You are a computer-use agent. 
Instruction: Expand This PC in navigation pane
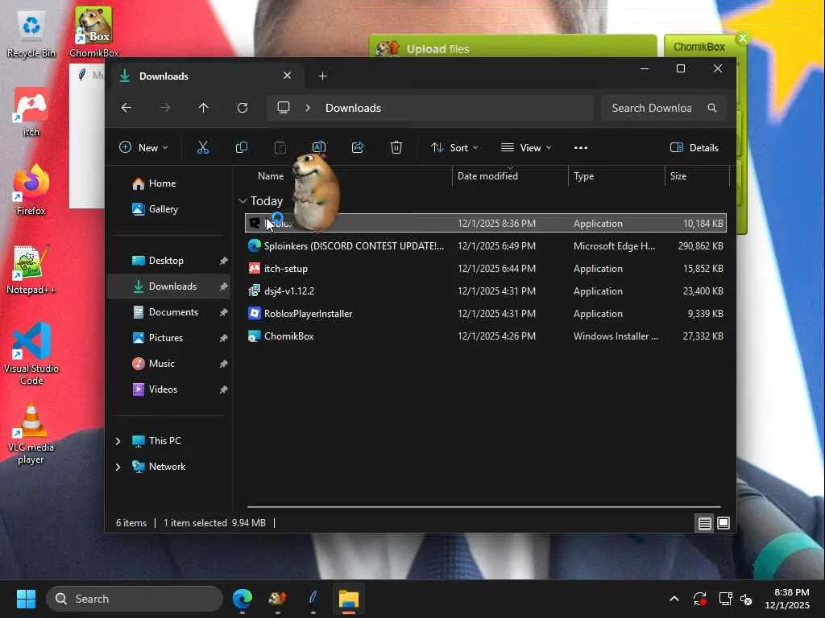click(118, 441)
